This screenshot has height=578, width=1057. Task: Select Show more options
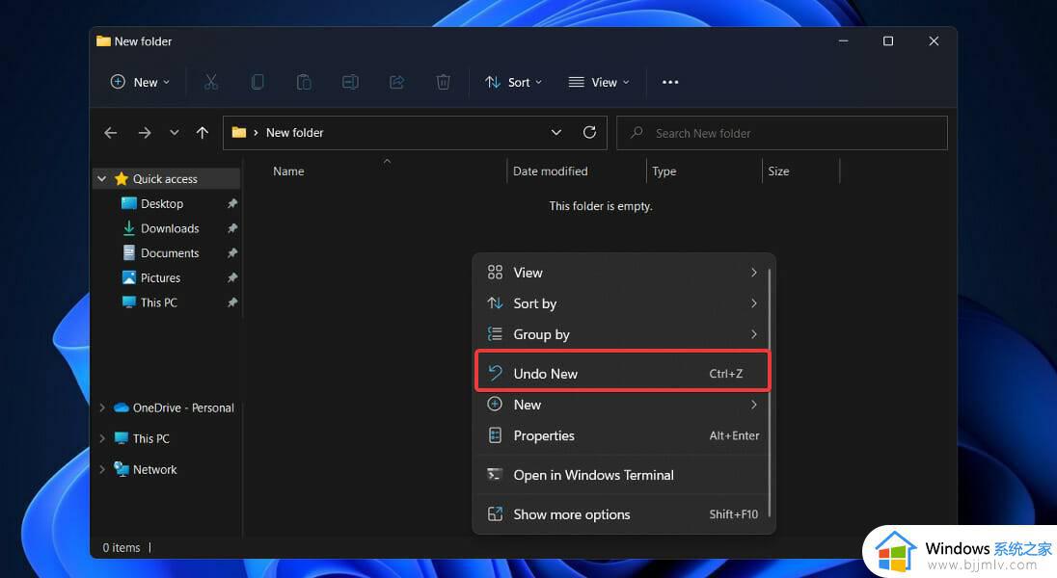pyautogui.click(x=622, y=514)
